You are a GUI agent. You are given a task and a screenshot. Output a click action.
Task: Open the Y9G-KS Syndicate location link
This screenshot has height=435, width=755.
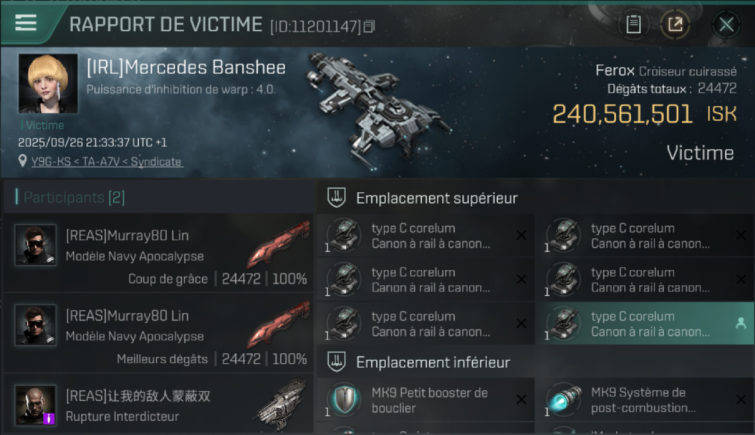coord(106,162)
